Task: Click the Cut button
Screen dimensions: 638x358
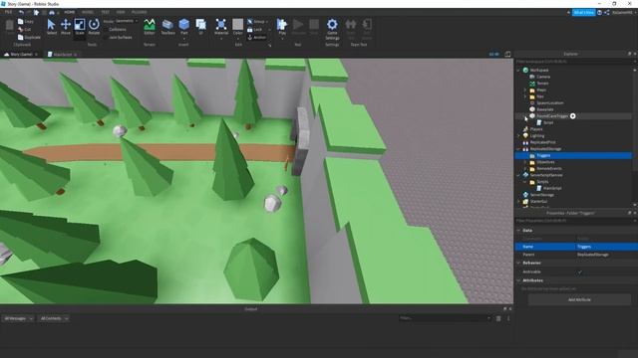Action: click(x=24, y=29)
